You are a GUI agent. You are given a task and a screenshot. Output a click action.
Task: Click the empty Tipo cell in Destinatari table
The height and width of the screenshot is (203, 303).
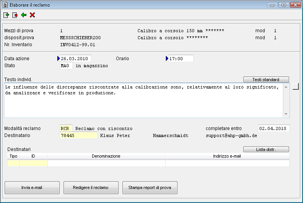(x=13, y=163)
